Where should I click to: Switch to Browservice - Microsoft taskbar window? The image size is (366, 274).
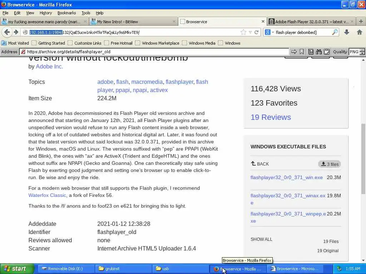pyautogui.click(x=295, y=269)
